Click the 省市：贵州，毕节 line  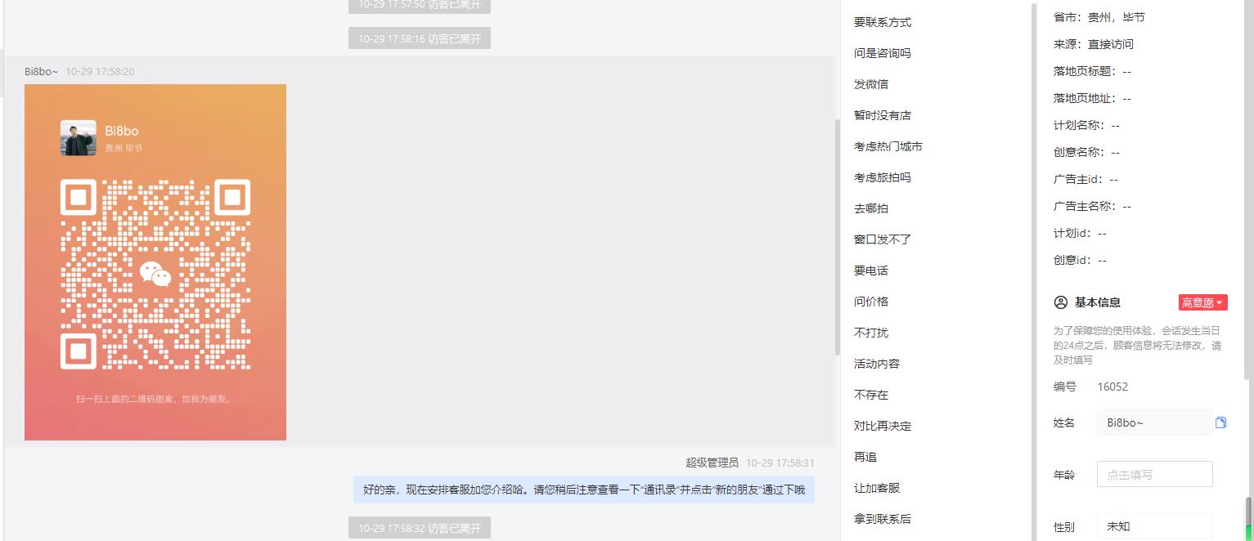coord(1099,17)
